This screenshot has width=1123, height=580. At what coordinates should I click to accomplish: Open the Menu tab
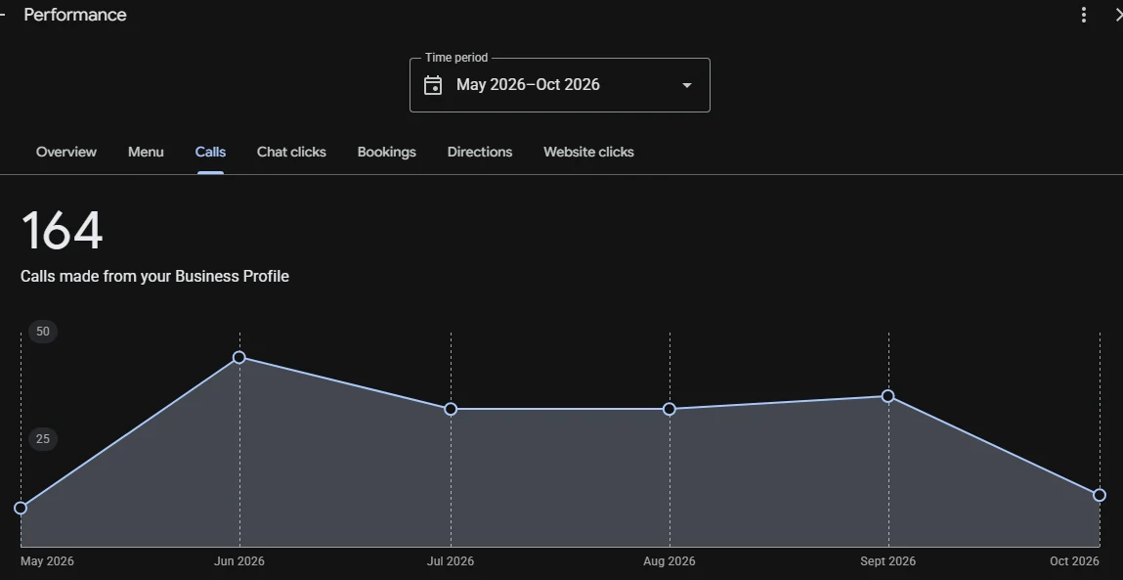pyautogui.click(x=146, y=152)
